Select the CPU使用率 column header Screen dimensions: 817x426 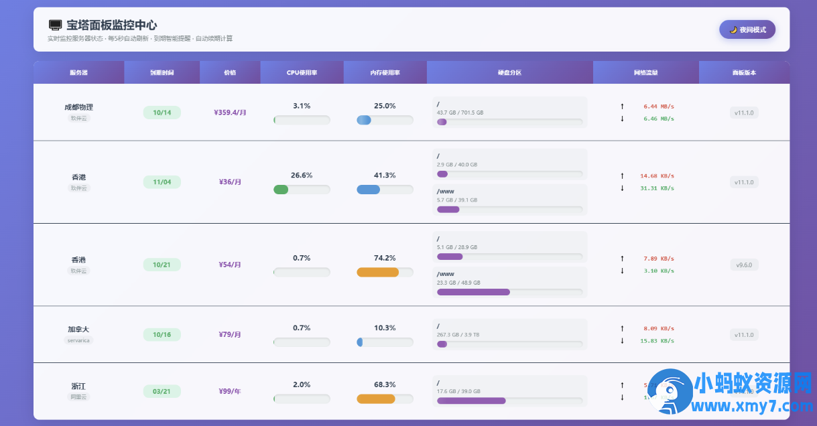[302, 72]
